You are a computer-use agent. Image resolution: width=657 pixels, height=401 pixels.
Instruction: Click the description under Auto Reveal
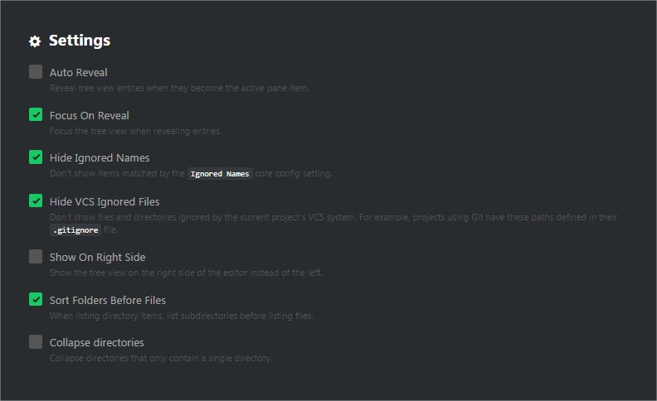pyautogui.click(x=179, y=88)
